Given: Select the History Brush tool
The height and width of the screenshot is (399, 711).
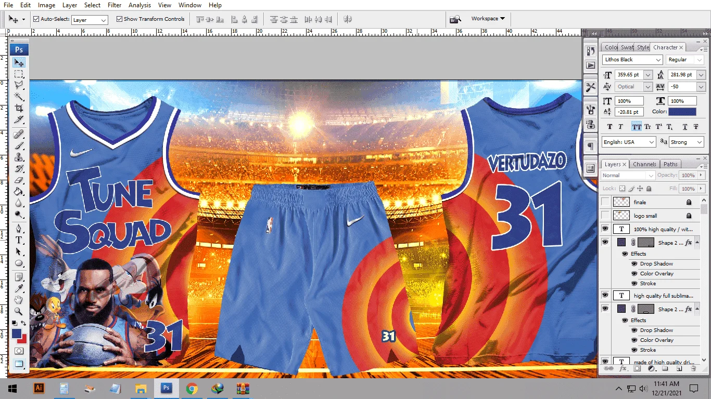Looking at the screenshot, I should [x=19, y=169].
